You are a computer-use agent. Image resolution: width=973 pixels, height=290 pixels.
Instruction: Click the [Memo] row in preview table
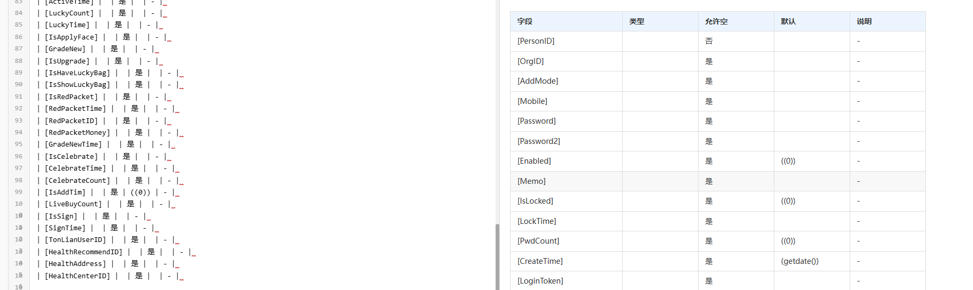click(x=718, y=181)
